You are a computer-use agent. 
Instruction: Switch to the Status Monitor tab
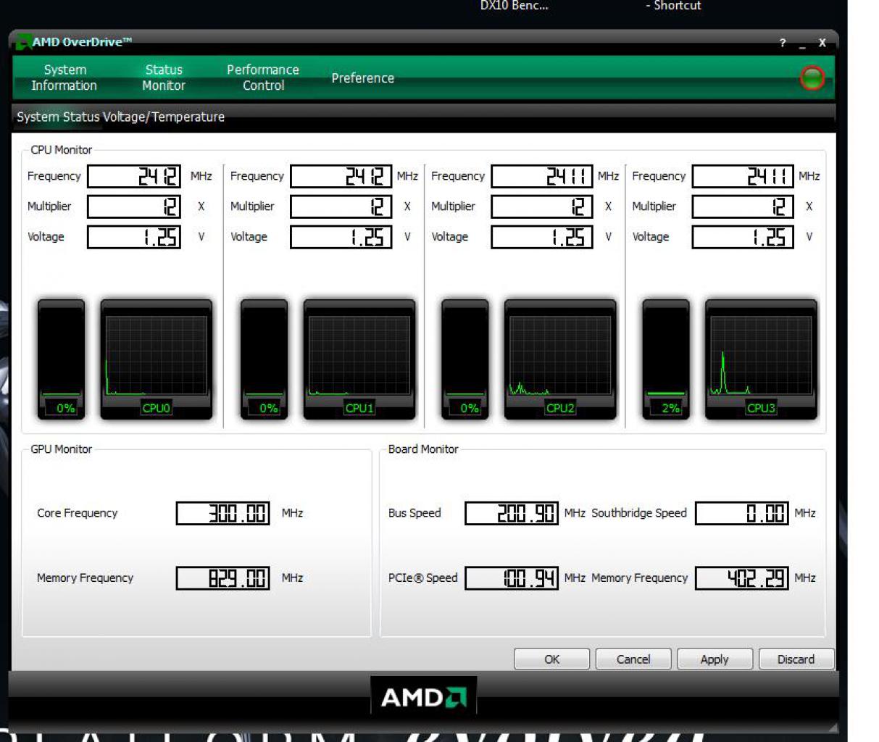click(164, 78)
